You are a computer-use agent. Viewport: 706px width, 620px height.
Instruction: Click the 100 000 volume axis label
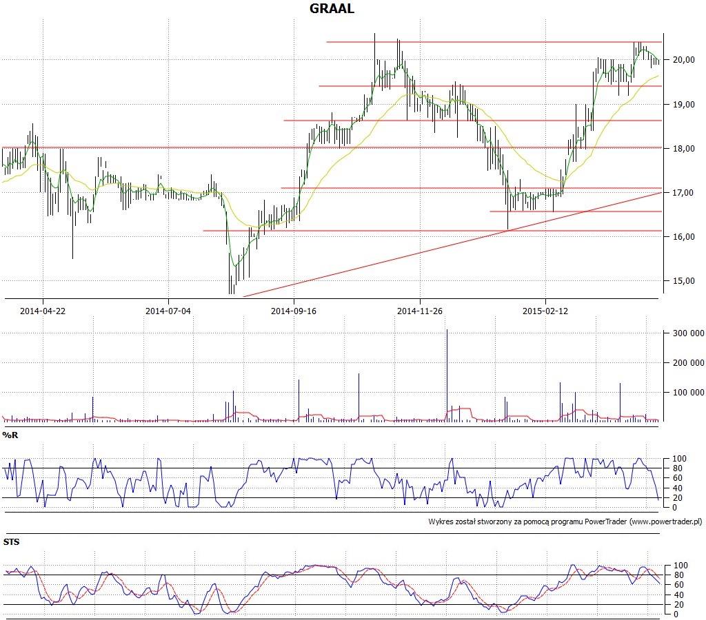tap(689, 393)
